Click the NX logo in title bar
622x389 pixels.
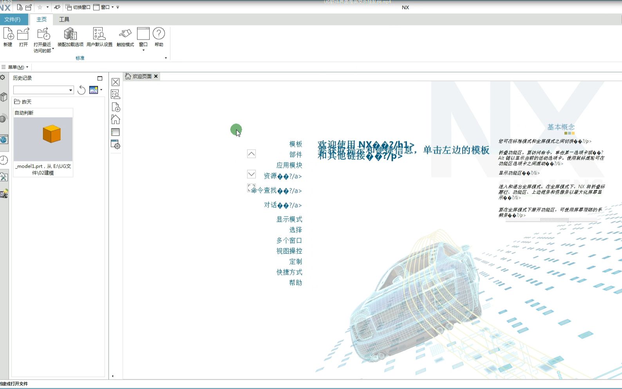[x=5, y=7]
